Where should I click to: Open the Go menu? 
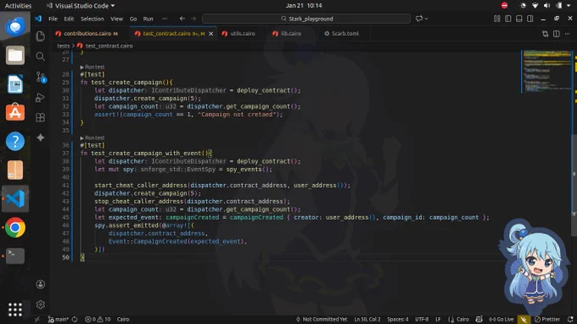click(133, 19)
